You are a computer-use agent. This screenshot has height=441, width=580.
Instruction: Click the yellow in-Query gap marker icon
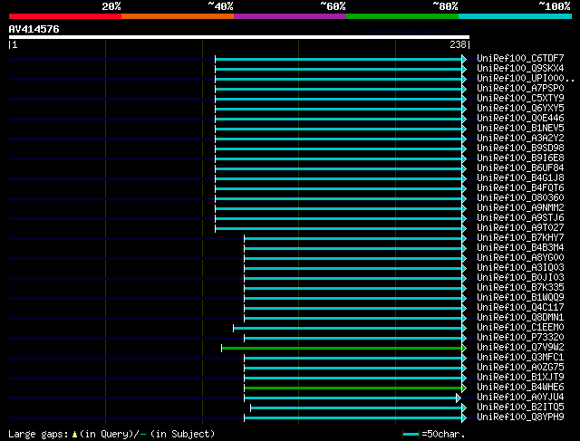(x=74, y=434)
